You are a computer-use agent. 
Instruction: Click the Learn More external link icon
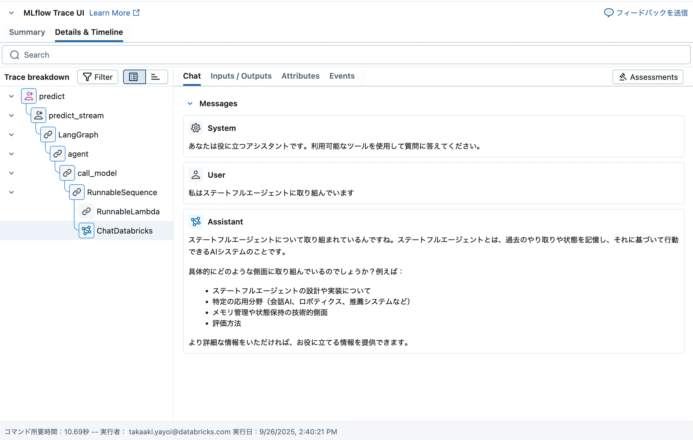136,13
